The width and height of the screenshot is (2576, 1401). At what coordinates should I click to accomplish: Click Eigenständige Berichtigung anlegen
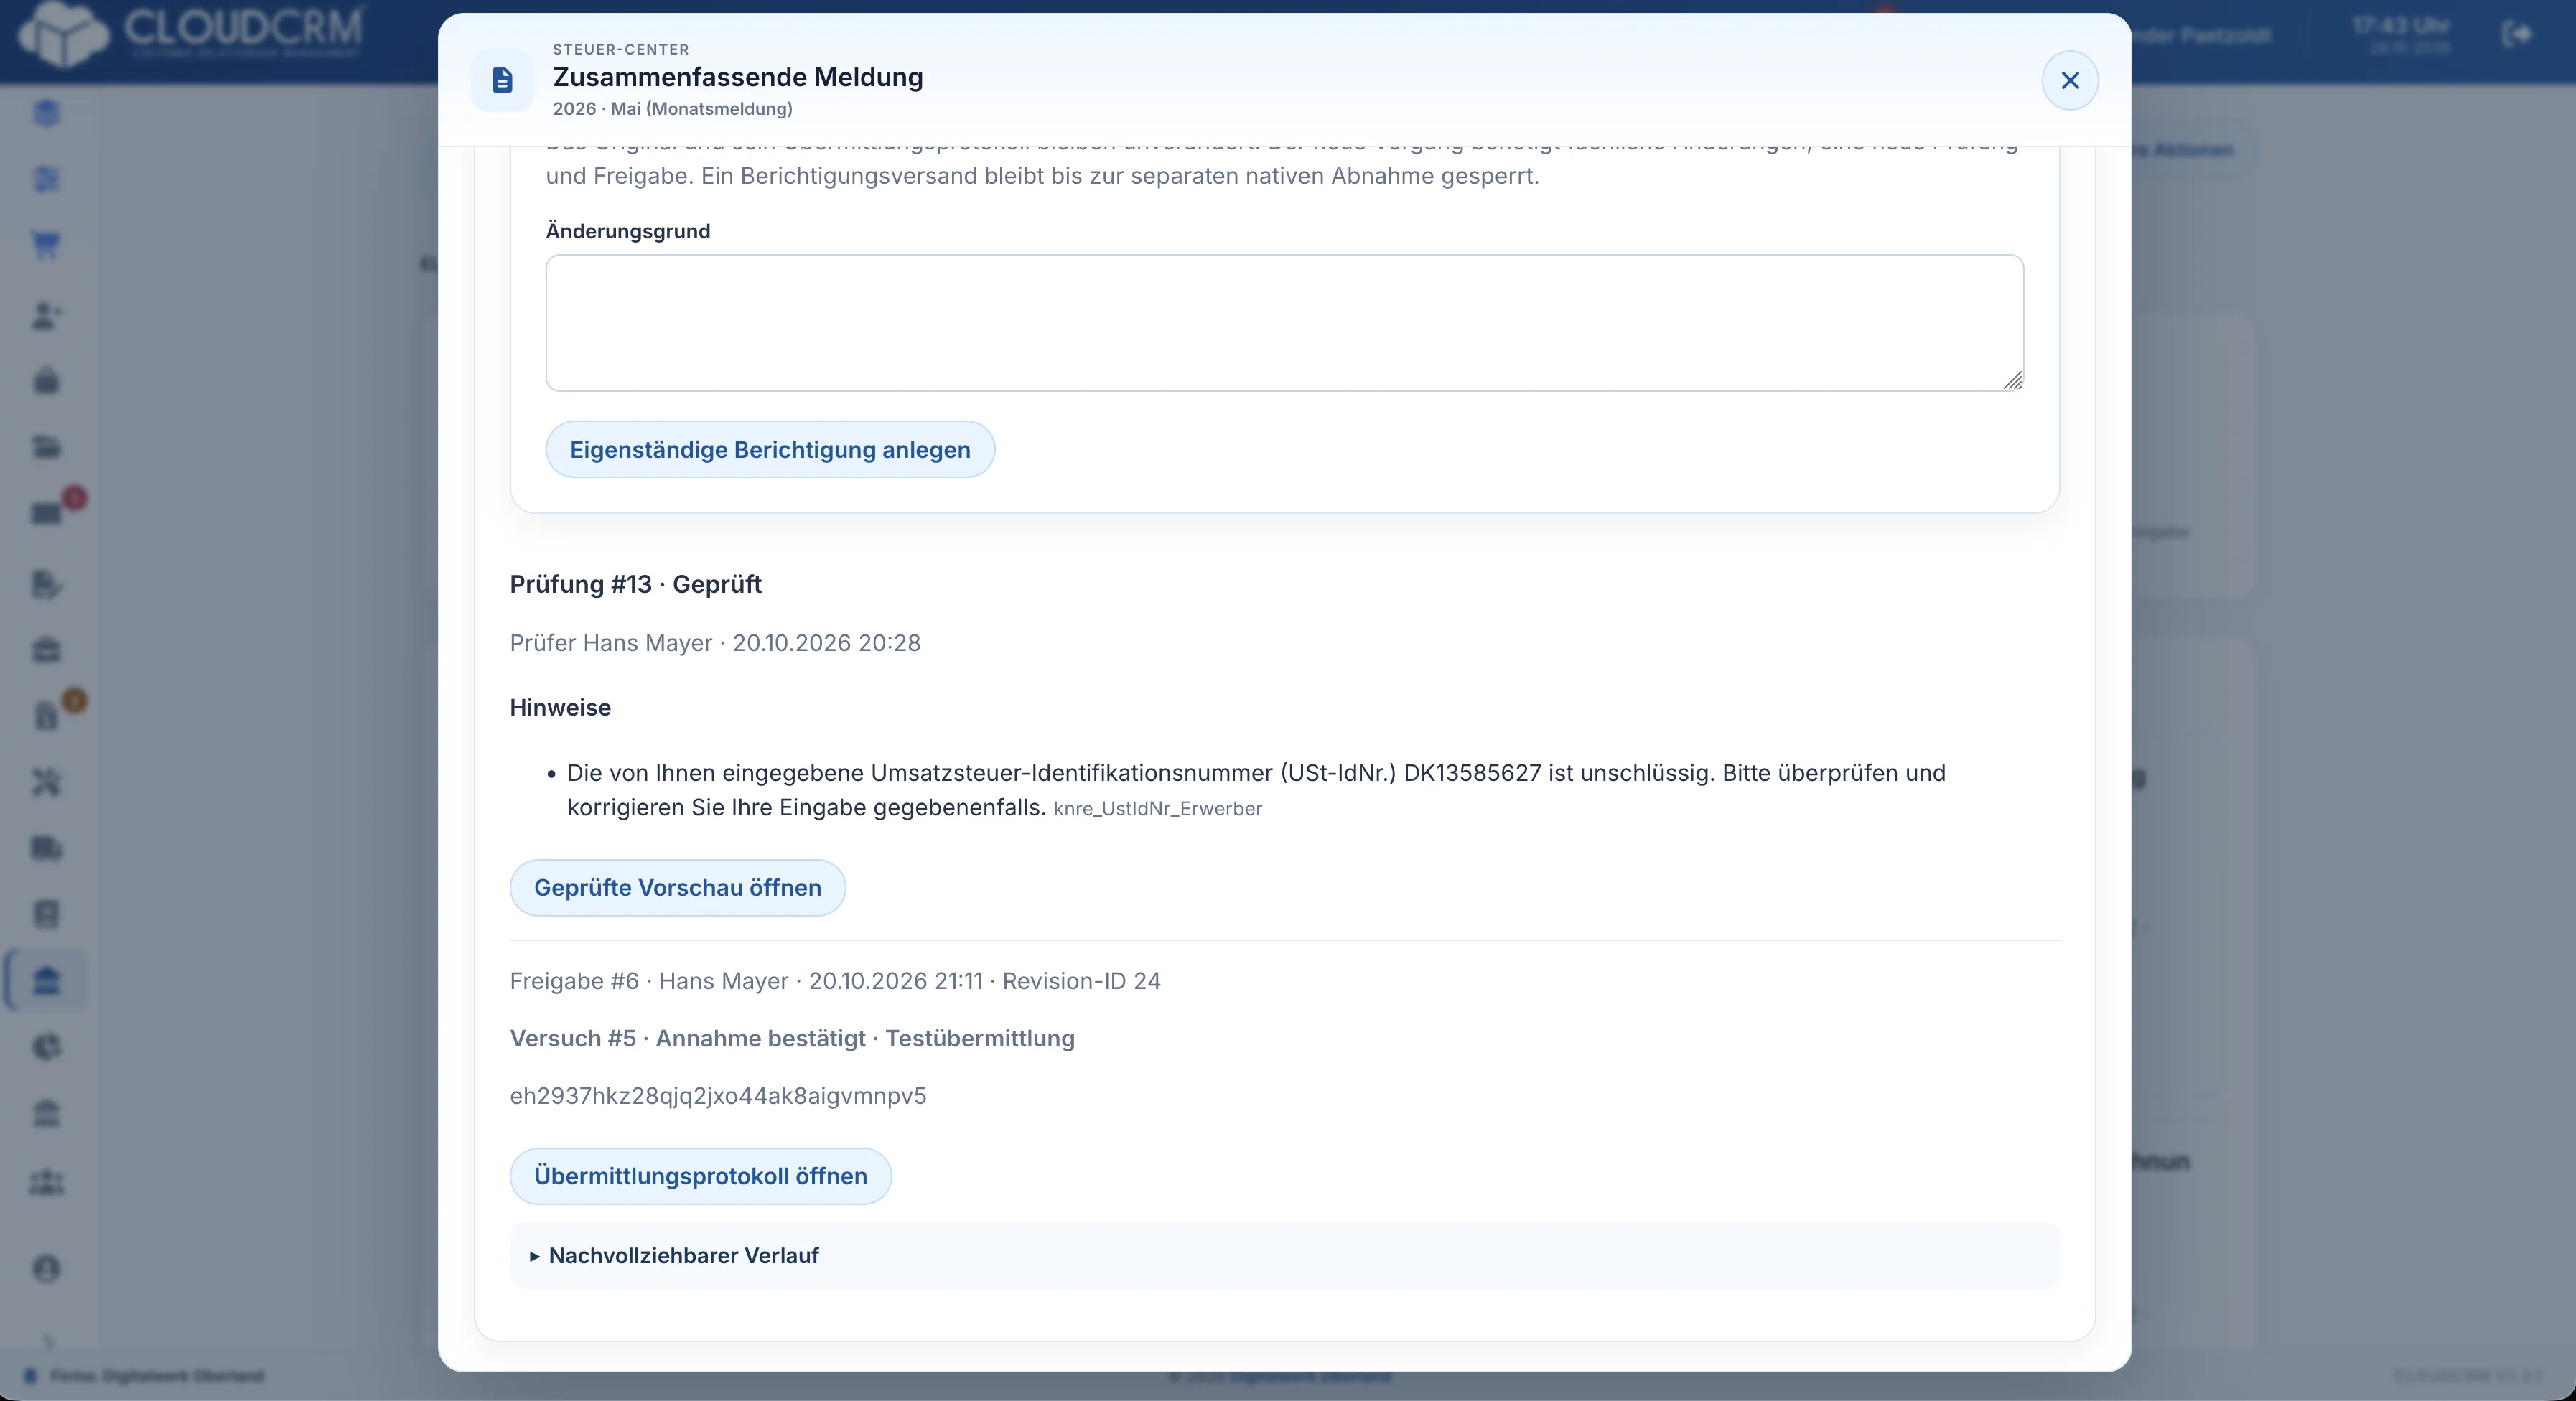pyautogui.click(x=770, y=450)
